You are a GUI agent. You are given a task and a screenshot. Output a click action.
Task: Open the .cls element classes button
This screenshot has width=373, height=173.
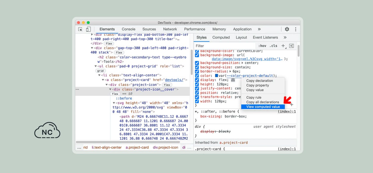pos(273,46)
